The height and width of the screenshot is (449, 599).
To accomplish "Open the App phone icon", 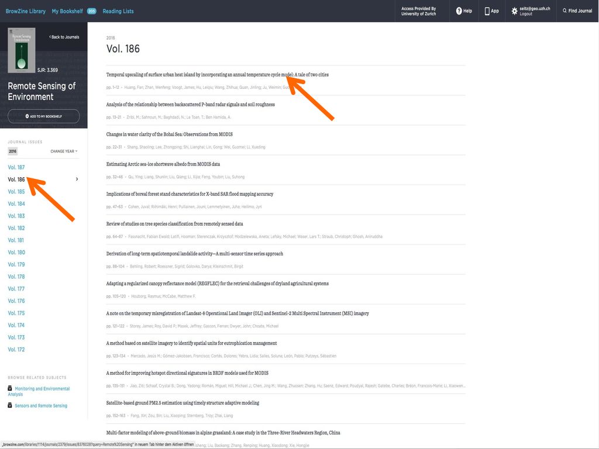I will coord(487,11).
